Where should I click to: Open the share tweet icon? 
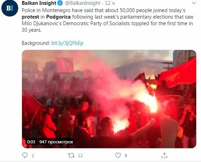(164, 155)
